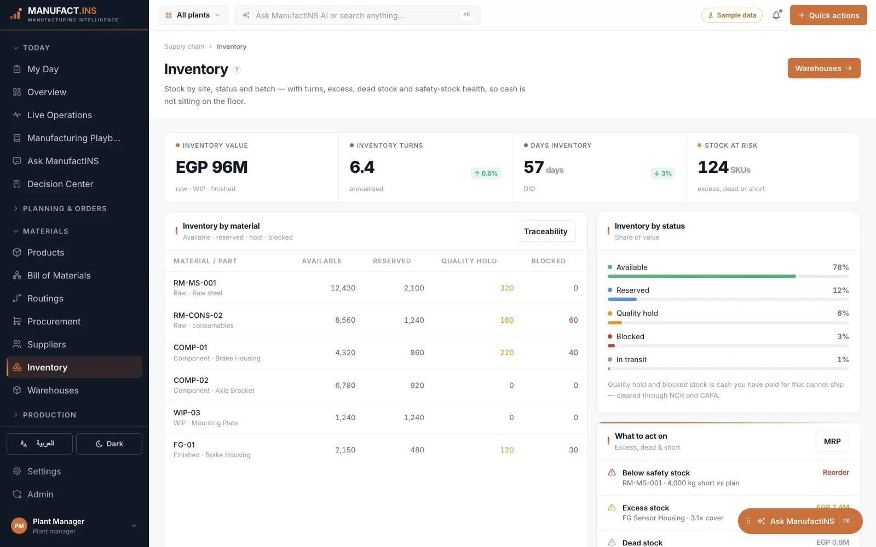Click the Procurement cart icon

click(x=17, y=322)
